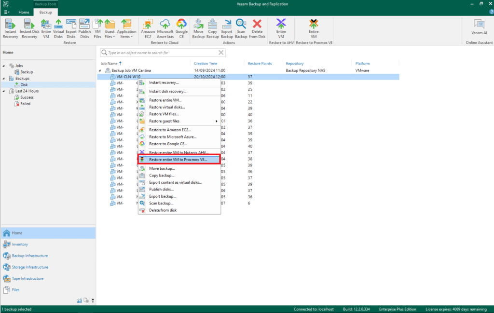Open Backup Infrastructure view

point(30,256)
